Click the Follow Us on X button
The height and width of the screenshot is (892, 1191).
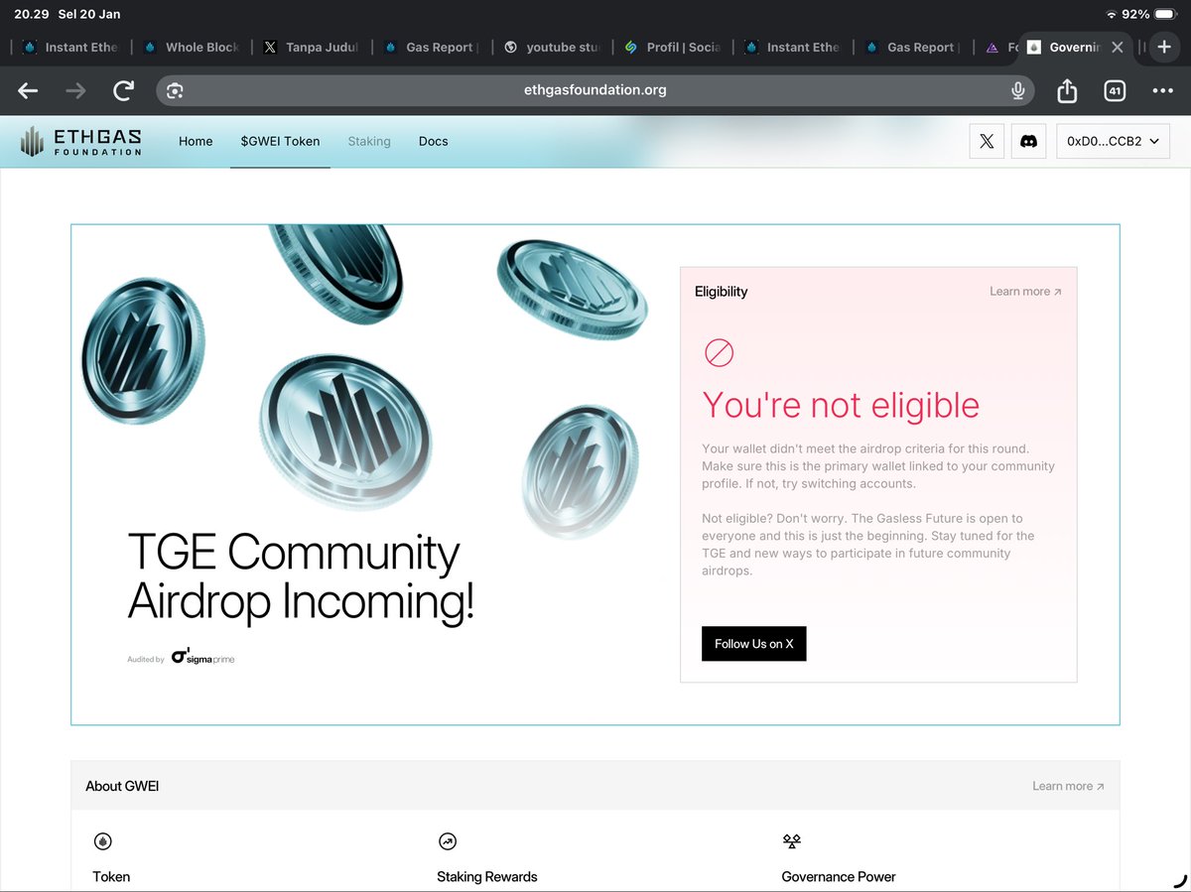754,644
